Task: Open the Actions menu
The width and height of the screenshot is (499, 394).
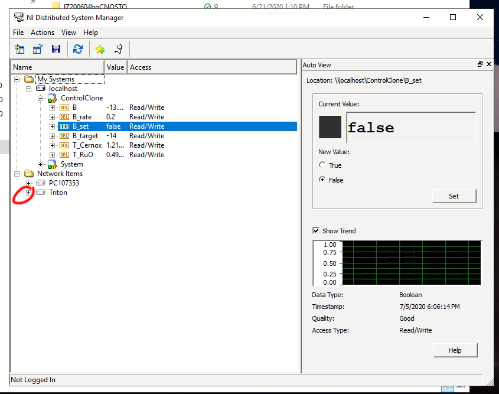Action: pos(43,32)
